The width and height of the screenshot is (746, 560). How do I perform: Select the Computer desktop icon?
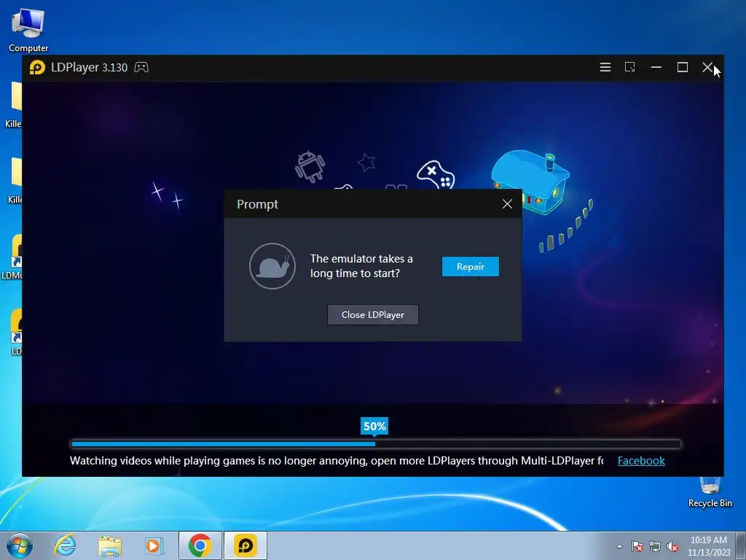[x=28, y=29]
